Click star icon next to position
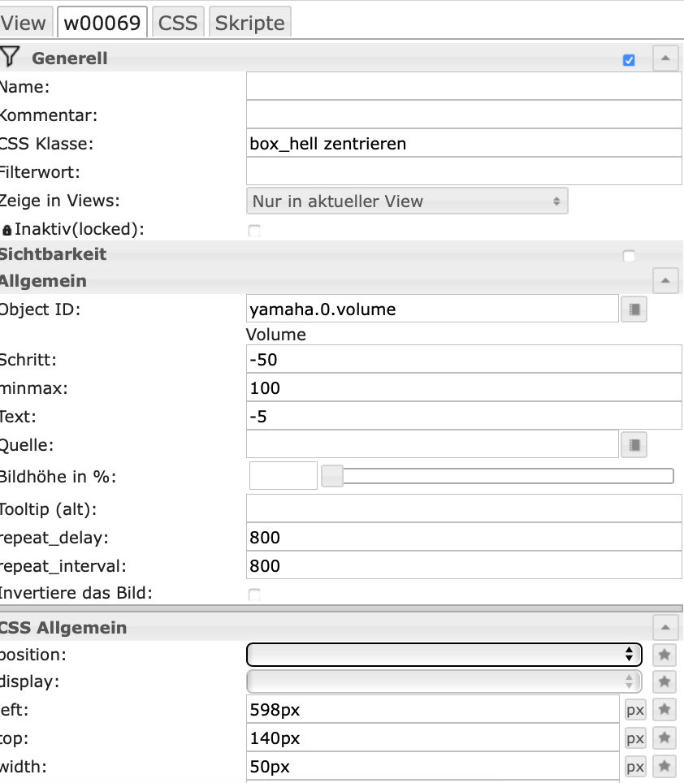Screen dimensions: 684x783 [665, 654]
